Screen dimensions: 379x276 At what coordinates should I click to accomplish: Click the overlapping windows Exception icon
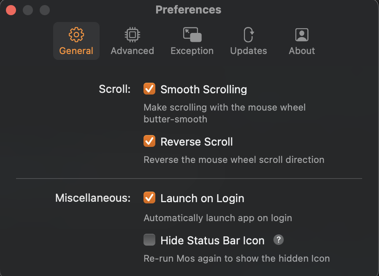(192, 35)
